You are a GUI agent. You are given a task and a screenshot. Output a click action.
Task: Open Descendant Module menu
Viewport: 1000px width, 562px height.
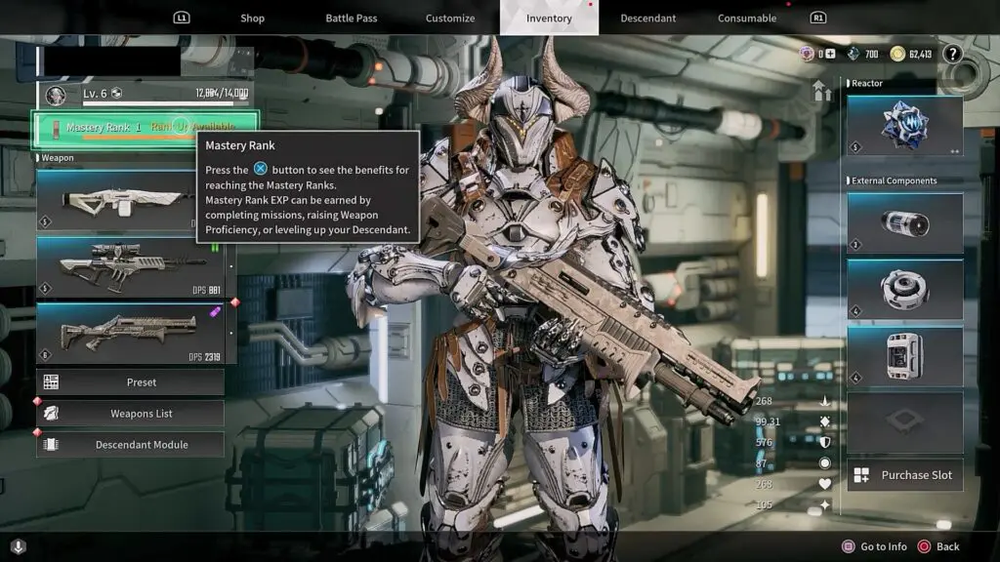[131, 445]
